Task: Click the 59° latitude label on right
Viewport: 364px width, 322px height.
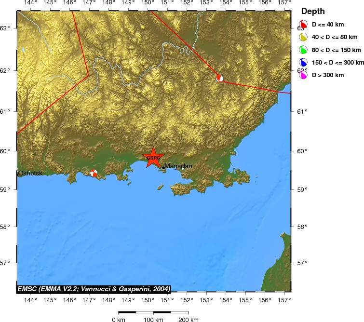Action: pyautogui.click(x=302, y=189)
